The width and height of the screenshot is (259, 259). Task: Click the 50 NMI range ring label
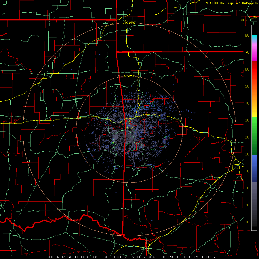point(129,76)
